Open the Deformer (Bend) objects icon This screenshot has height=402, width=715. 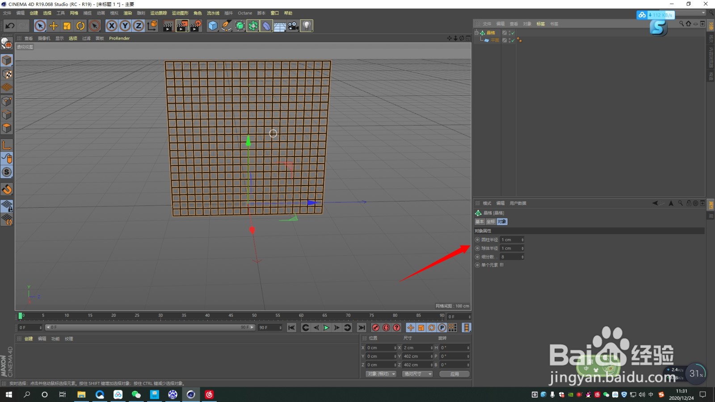(266, 26)
